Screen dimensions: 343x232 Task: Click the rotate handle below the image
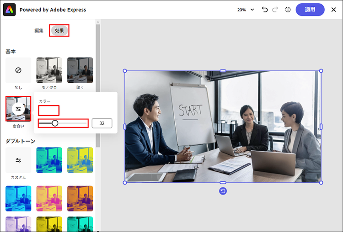tap(223, 191)
